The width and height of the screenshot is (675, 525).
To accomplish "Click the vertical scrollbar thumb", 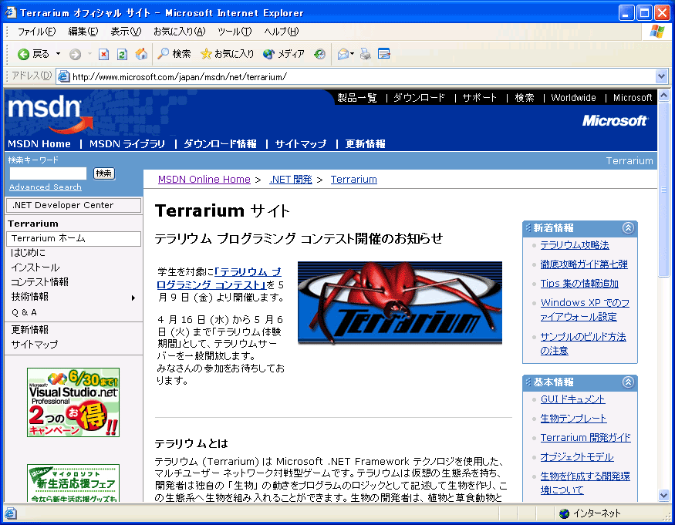I will click(x=663, y=190).
